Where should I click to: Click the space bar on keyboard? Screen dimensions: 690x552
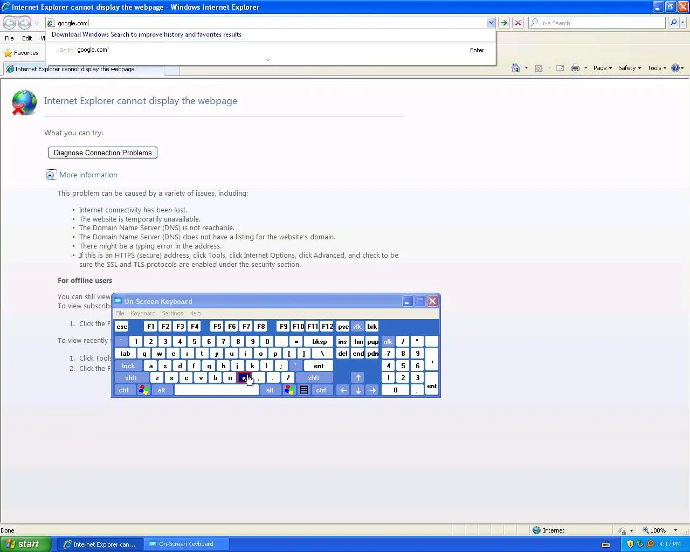point(217,390)
